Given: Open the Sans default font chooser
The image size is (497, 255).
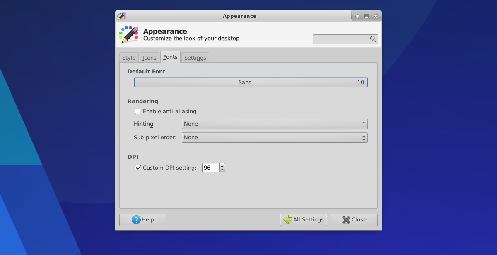Looking at the screenshot, I should (245, 83).
